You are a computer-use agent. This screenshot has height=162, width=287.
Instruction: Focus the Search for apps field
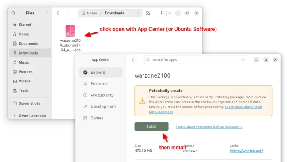(196, 60)
